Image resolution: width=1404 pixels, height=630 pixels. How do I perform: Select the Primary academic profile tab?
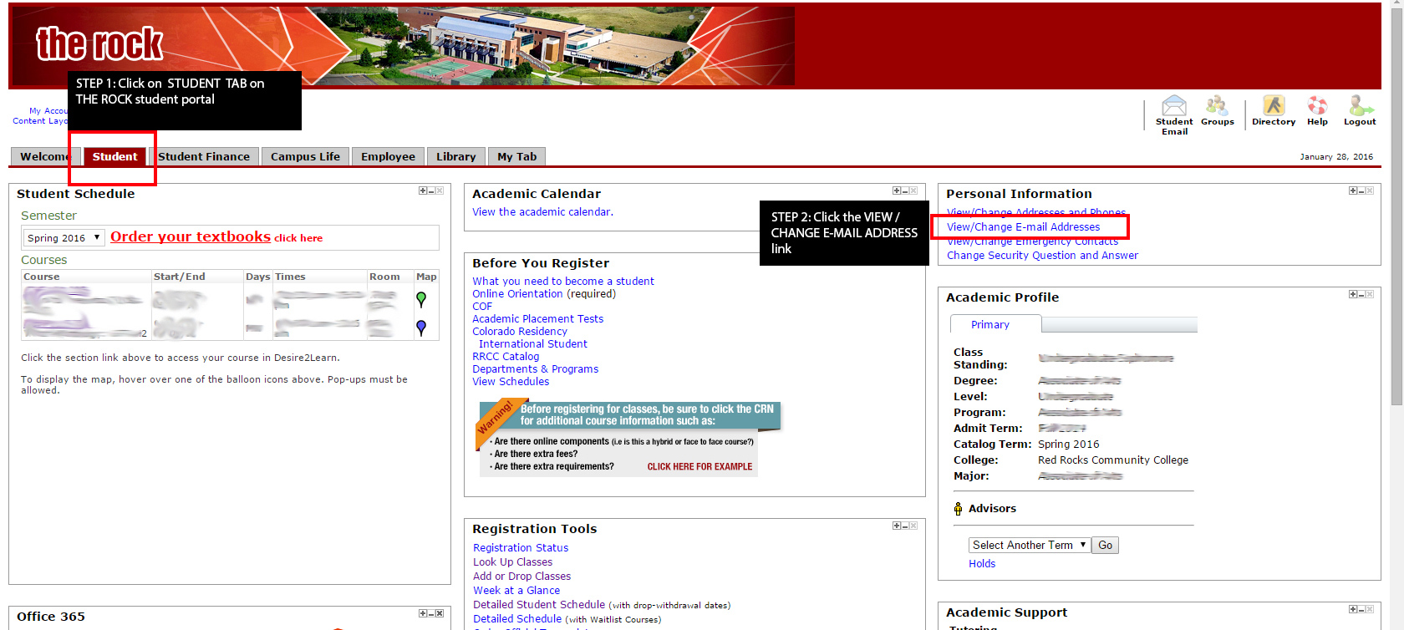point(990,325)
